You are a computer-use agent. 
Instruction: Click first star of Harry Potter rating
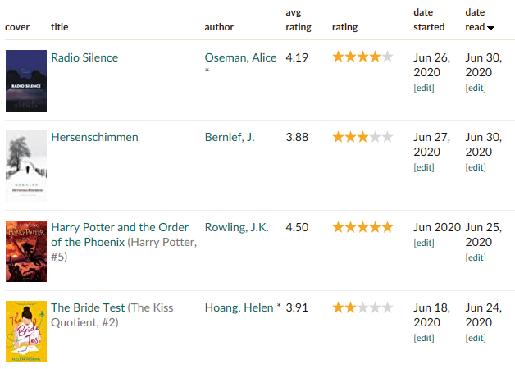339,227
